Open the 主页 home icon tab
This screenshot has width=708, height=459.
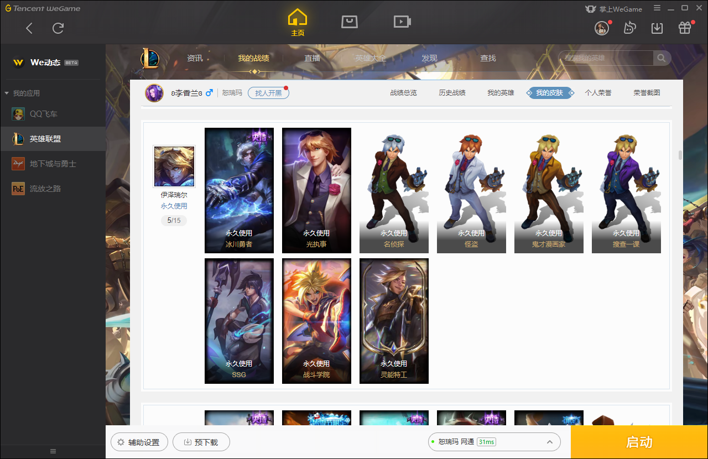(298, 23)
